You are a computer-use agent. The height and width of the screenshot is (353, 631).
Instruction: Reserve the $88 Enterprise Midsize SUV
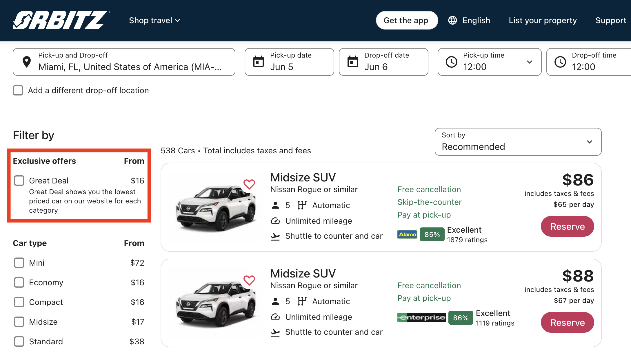[567, 322]
